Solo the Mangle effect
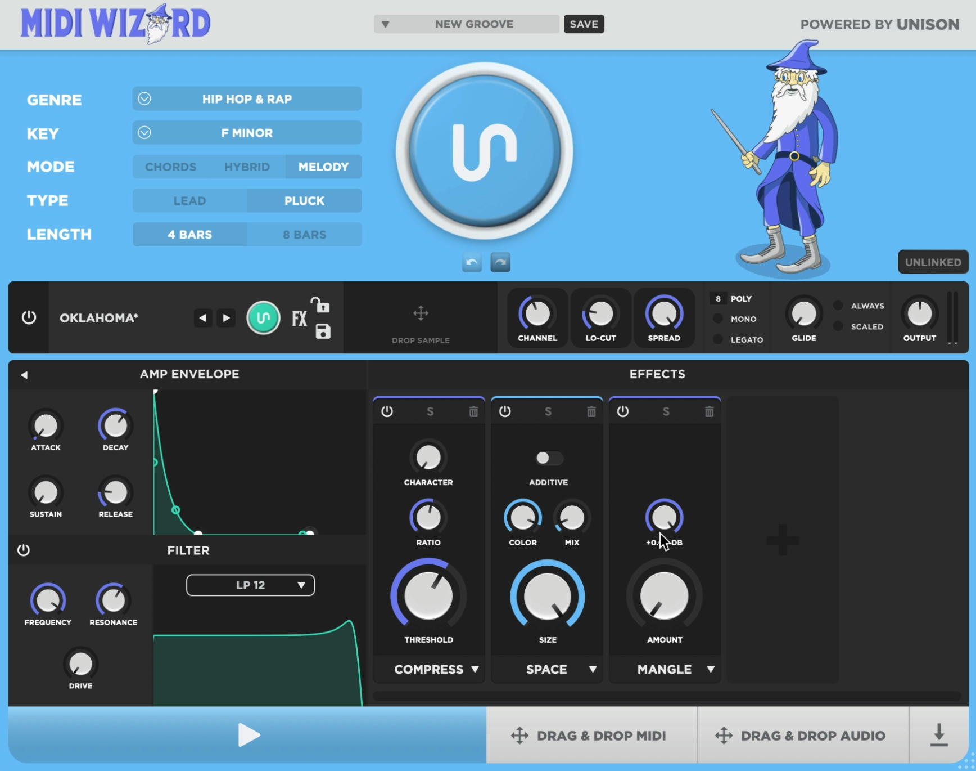This screenshot has width=976, height=771. tap(666, 412)
